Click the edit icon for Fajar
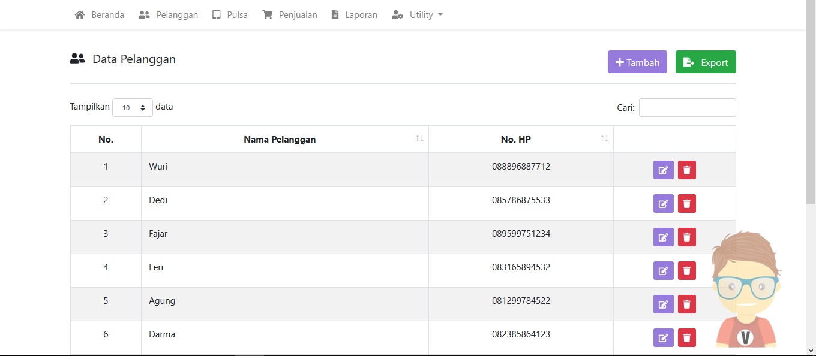This screenshot has width=816, height=356. pyautogui.click(x=663, y=237)
